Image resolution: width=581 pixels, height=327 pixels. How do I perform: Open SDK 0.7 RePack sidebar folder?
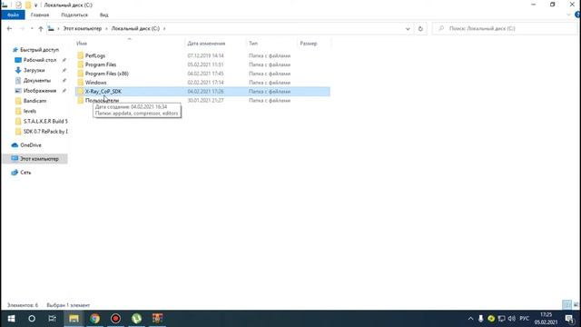(45, 131)
